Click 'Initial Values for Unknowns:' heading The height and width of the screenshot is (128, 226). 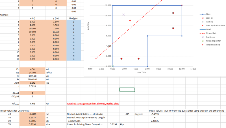(x=15, y=111)
